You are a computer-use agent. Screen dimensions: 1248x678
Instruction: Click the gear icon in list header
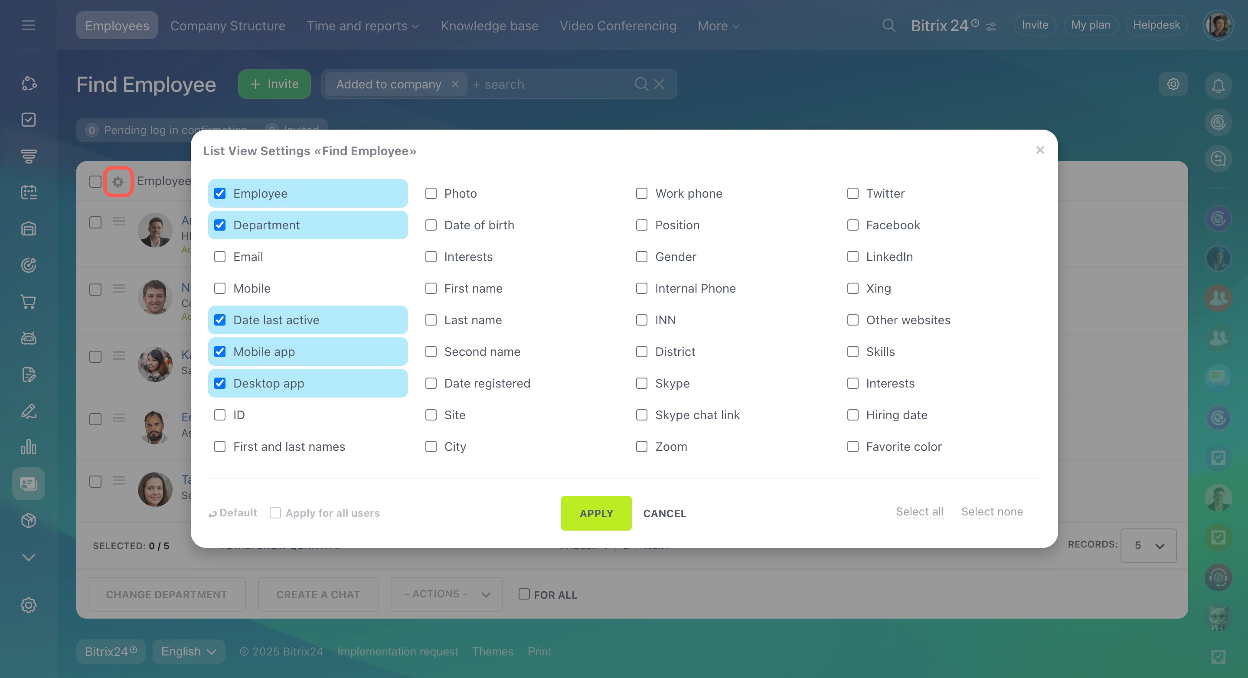coord(118,182)
